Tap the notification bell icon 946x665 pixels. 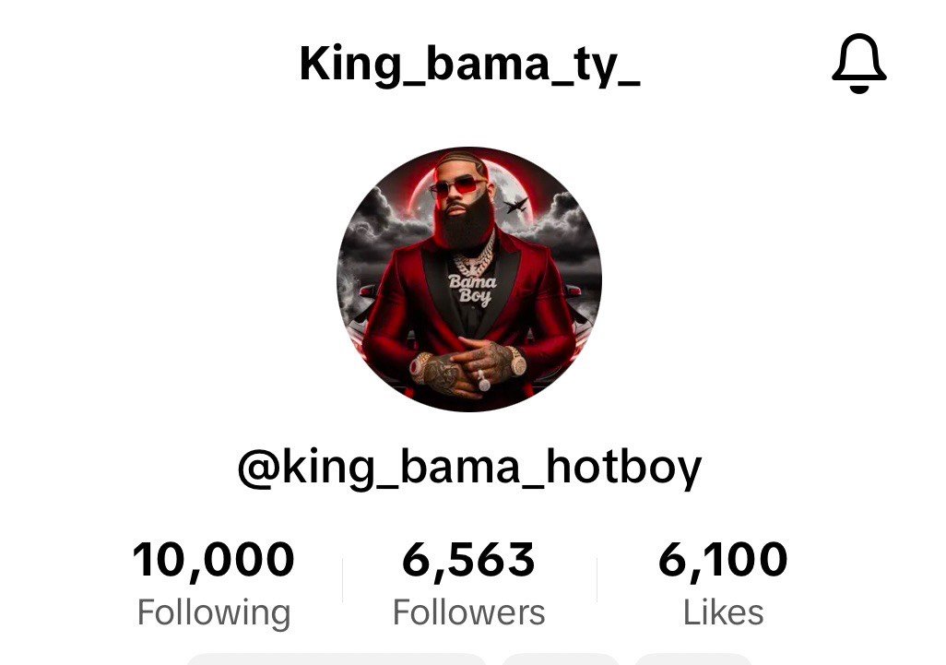[858, 64]
